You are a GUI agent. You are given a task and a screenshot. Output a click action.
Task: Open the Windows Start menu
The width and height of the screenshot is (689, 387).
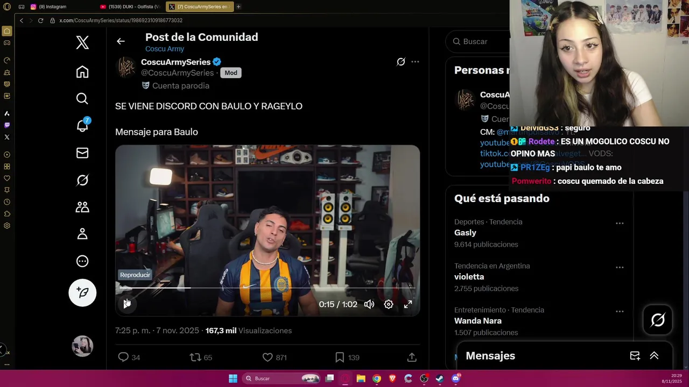point(233,378)
